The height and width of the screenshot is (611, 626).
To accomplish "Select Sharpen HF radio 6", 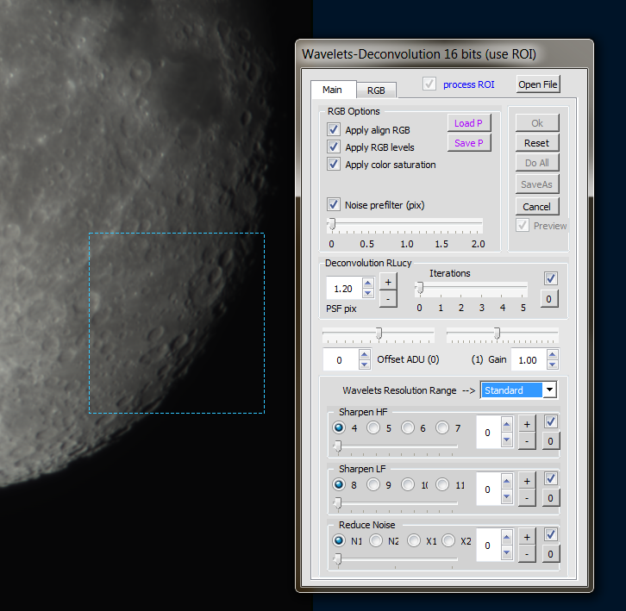I will coord(408,427).
